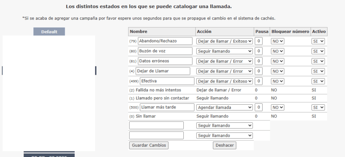
Task: Open Activo dropdown for Abandono/Rechazo
Action: point(318,41)
